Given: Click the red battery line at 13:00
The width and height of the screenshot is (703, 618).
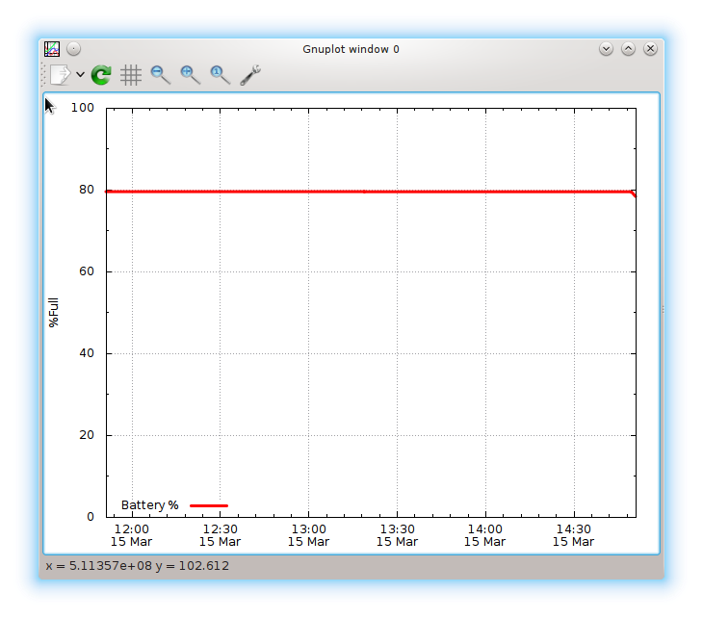Looking at the screenshot, I should click(x=308, y=192).
